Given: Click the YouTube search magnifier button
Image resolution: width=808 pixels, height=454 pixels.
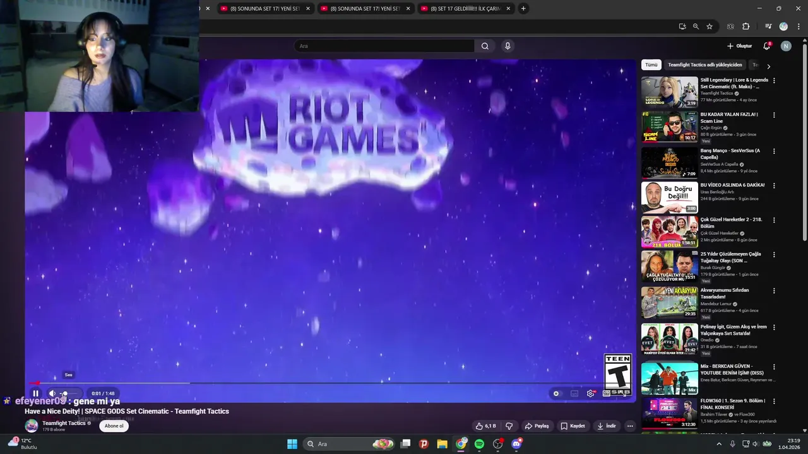Looking at the screenshot, I should [x=485, y=46].
